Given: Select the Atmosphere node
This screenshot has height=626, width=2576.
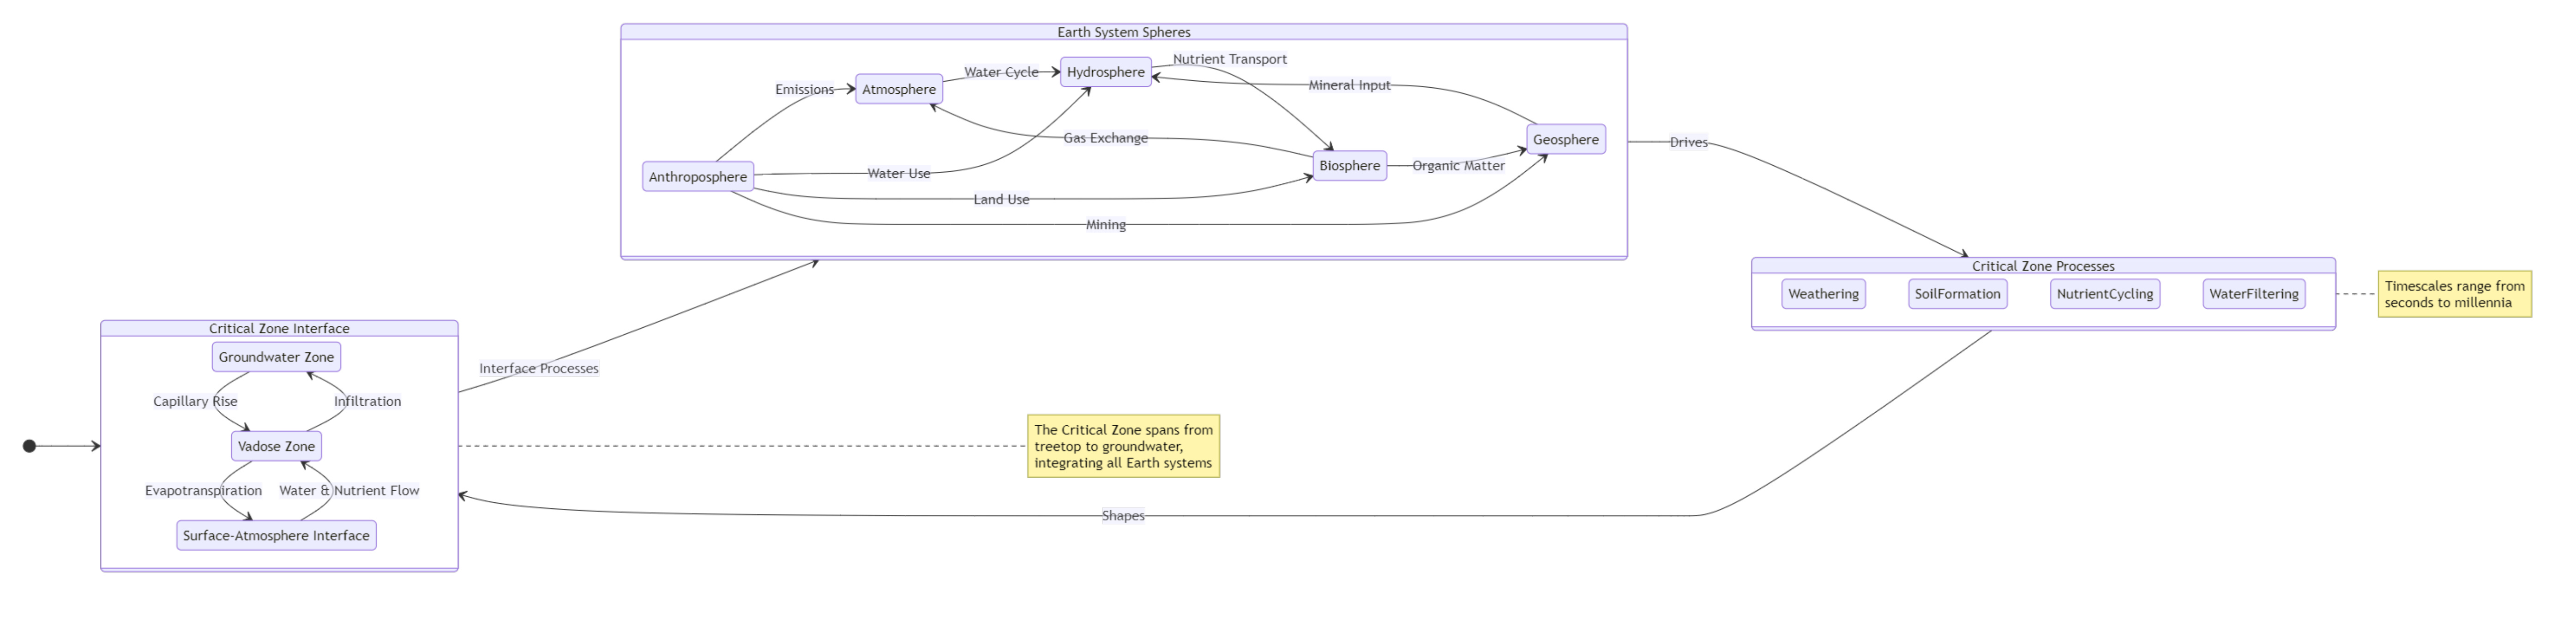Looking at the screenshot, I should point(898,89).
